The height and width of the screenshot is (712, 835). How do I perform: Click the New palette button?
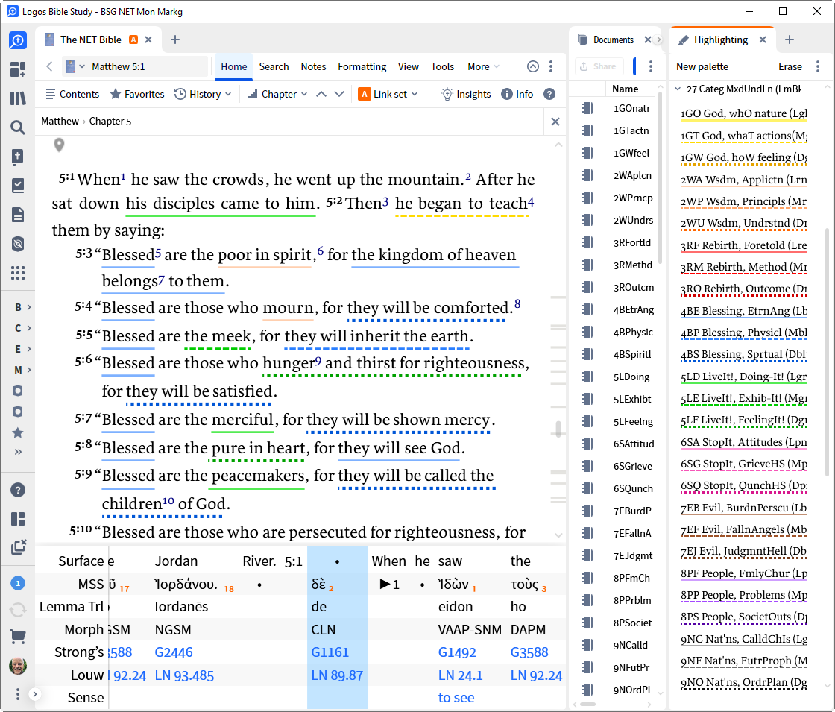tap(702, 66)
